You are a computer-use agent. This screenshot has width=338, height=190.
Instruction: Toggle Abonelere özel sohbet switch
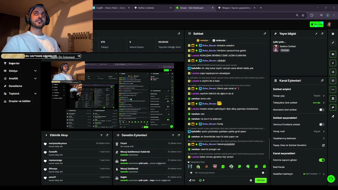pos(322,110)
